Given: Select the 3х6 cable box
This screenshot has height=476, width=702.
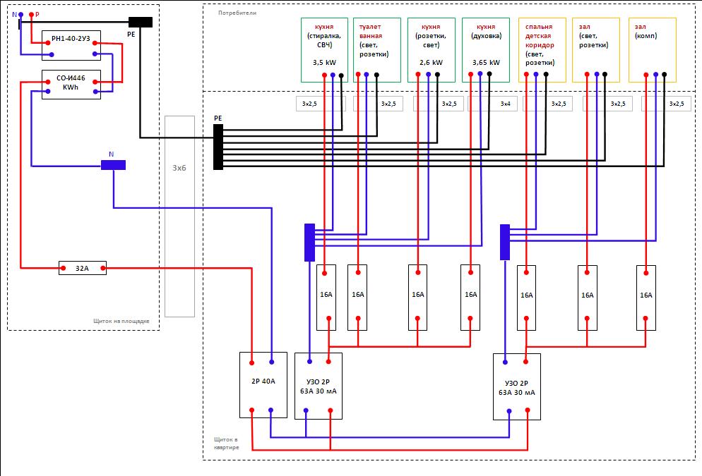Looking at the screenshot, I should point(179,216).
